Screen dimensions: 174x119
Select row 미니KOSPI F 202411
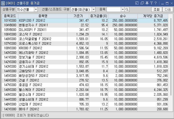(85, 30)
